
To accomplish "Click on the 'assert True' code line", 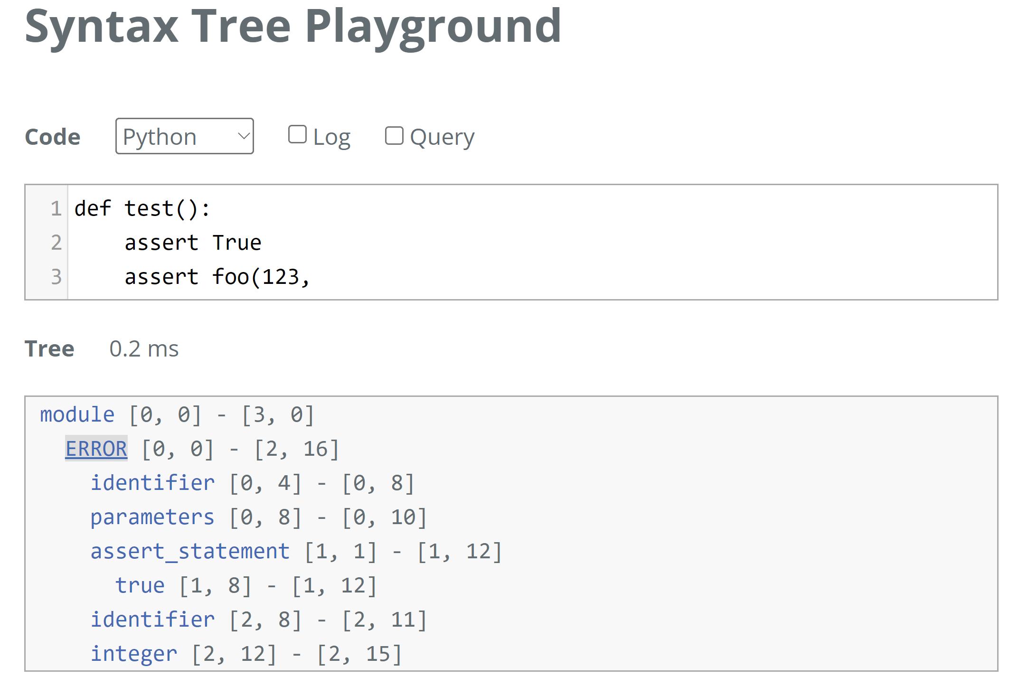I will (x=192, y=243).
